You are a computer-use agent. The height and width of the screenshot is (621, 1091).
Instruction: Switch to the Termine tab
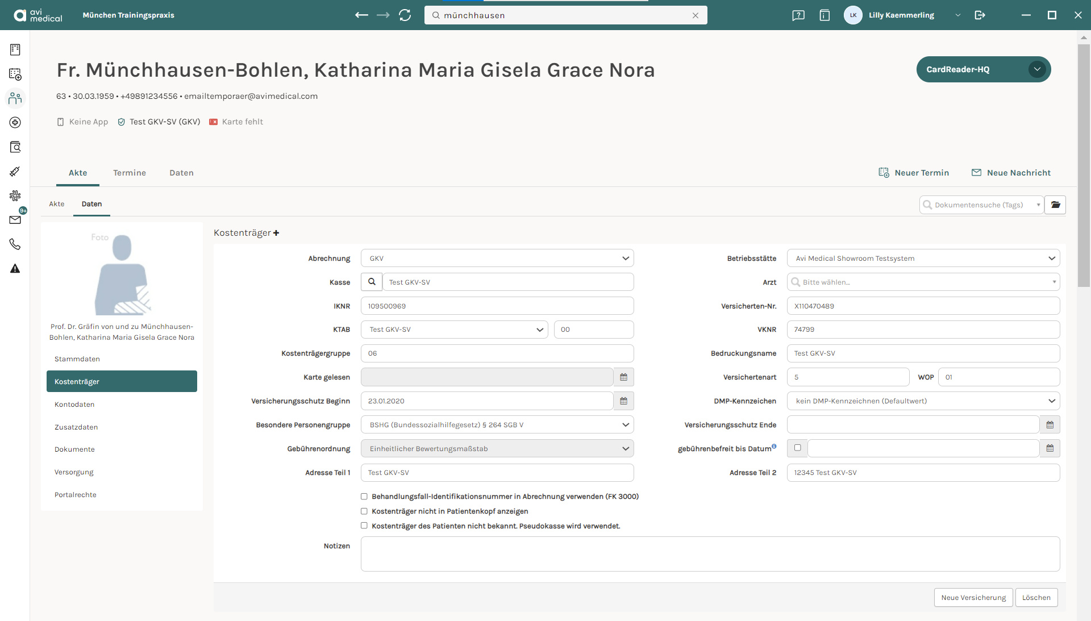pos(130,173)
